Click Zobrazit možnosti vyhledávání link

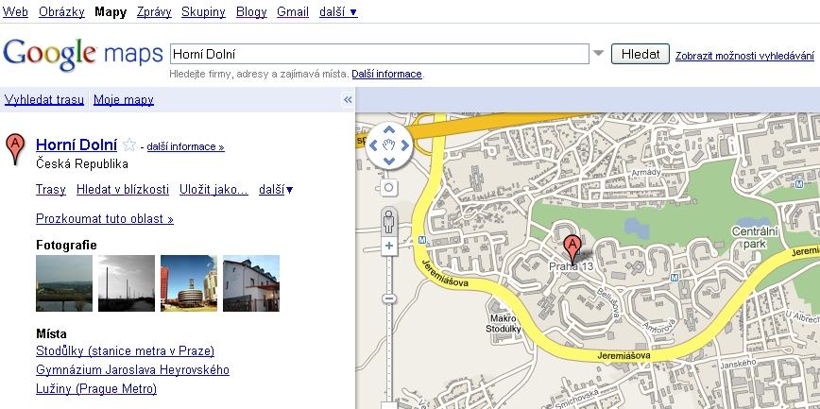click(x=744, y=56)
